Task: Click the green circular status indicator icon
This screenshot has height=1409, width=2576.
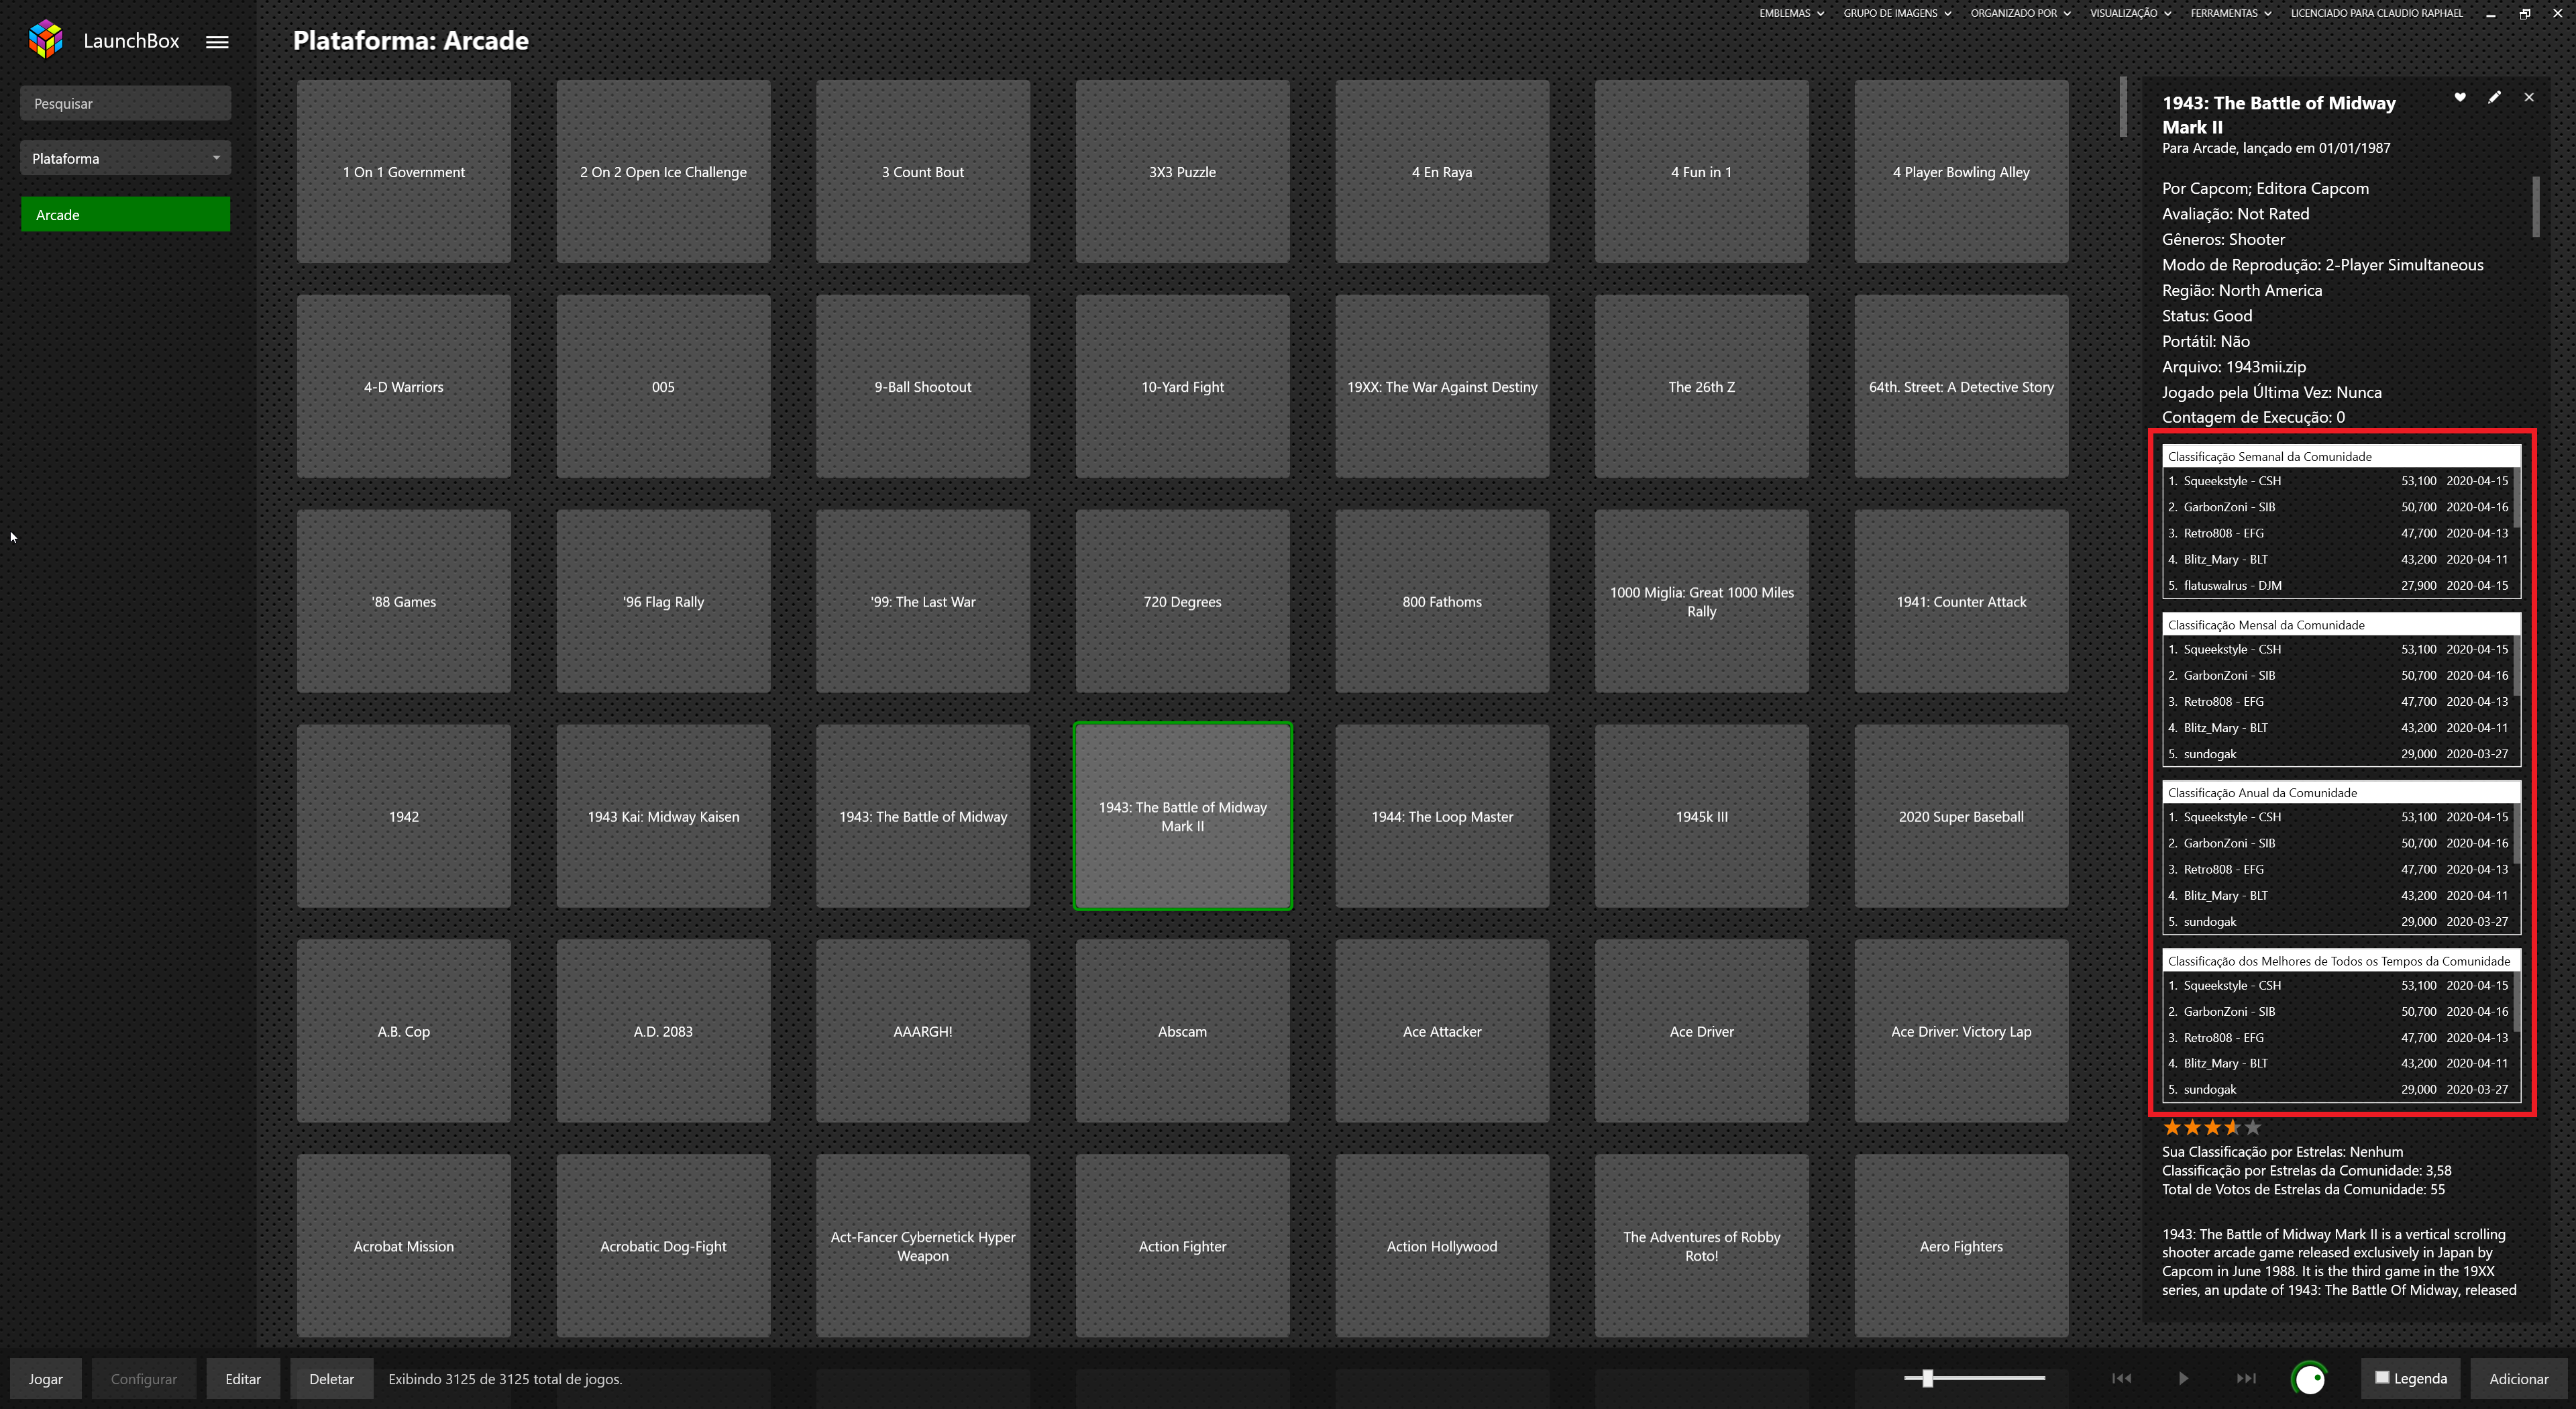Action: (x=2310, y=1378)
